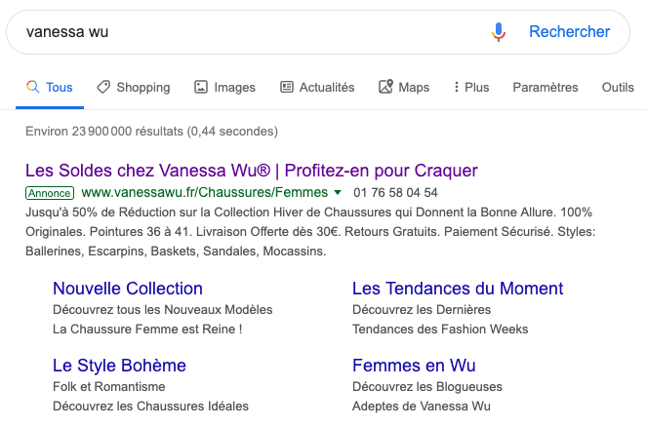Click the Originales. Pointures 36 à 41 line
Screen dimensions: 647x427
(310, 232)
